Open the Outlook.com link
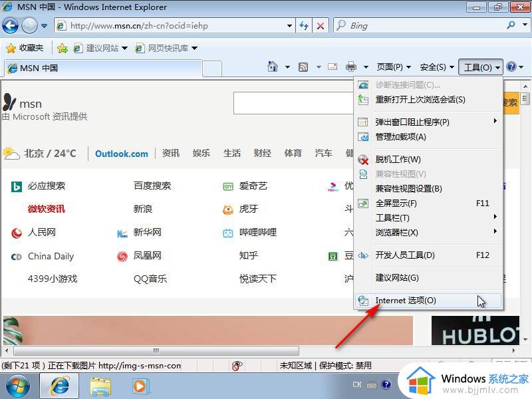This screenshot has width=532, height=399. click(122, 154)
